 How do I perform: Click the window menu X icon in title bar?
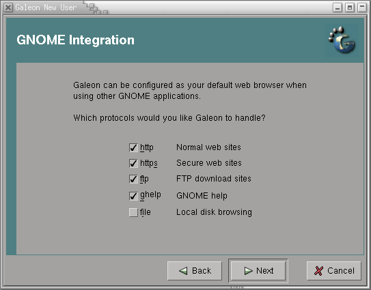coord(8,8)
